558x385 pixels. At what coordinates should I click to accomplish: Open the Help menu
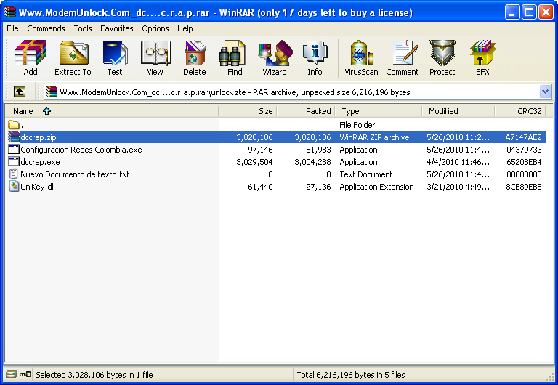185,28
